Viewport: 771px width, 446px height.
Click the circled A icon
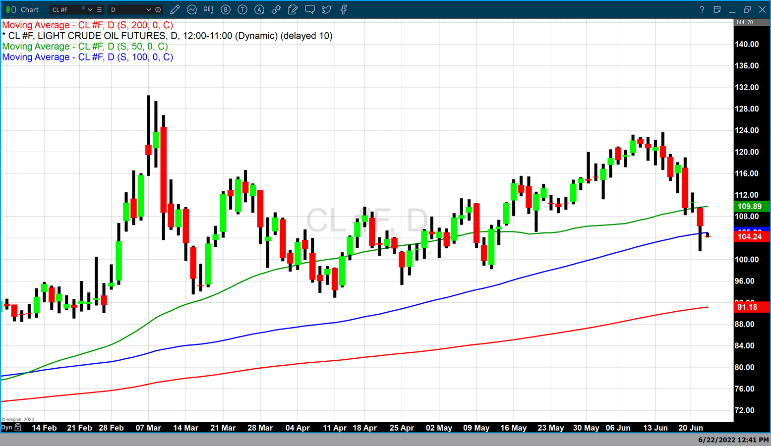point(259,9)
